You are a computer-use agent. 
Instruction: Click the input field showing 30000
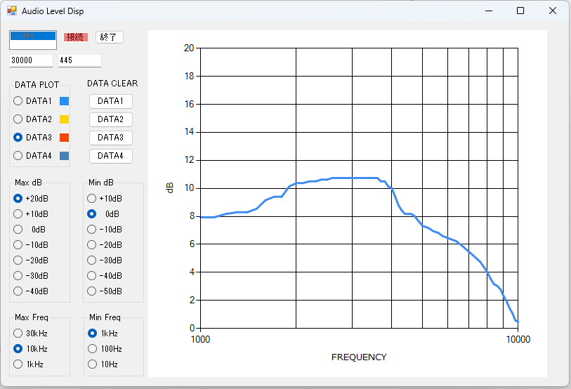(31, 61)
